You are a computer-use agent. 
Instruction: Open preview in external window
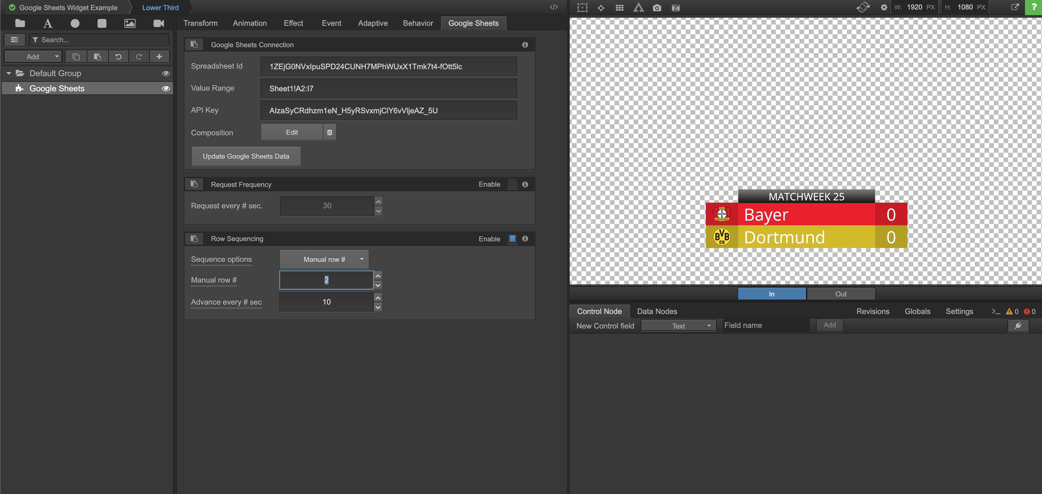click(x=1015, y=7)
